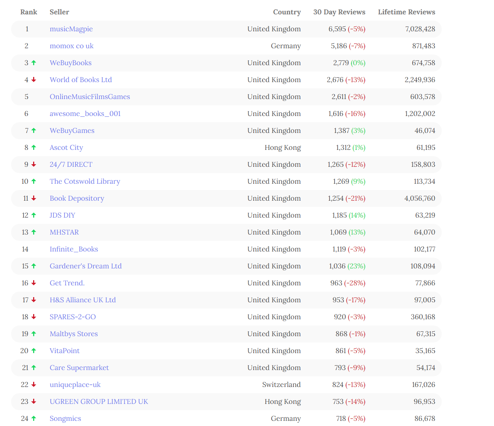The width and height of the screenshot is (494, 426).
Task: Click WeBuyGames seller link
Action: [72, 131]
